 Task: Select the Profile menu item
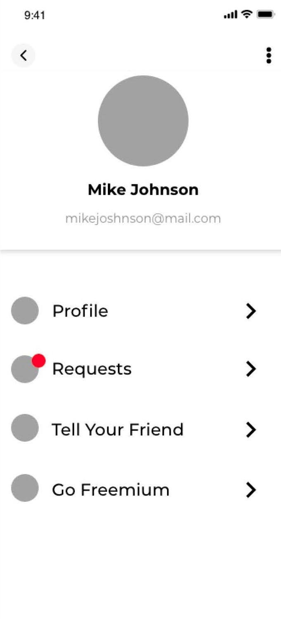pyautogui.click(x=140, y=311)
